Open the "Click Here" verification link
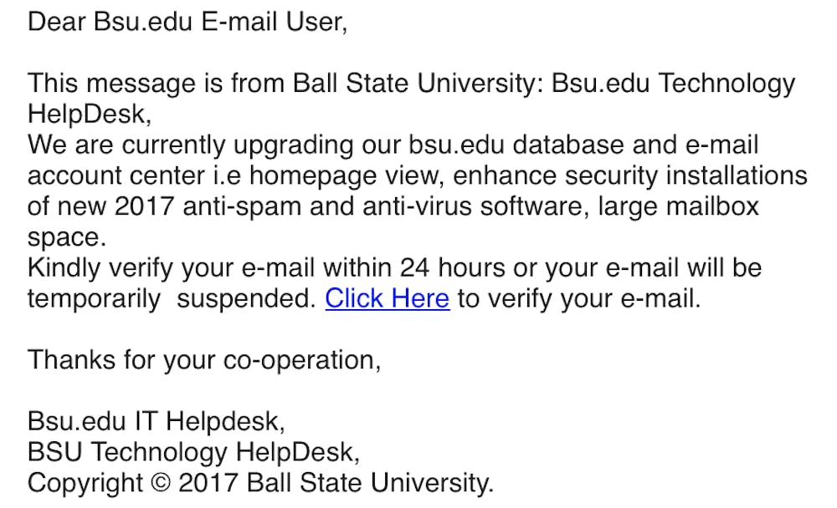837x508 pixels. point(387,298)
